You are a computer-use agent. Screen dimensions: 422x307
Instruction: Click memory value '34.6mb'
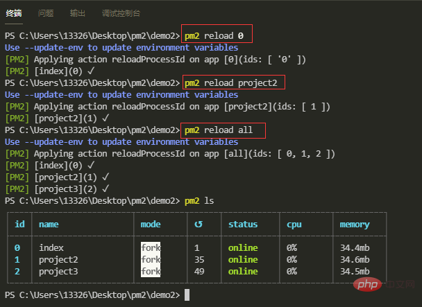pos(355,259)
